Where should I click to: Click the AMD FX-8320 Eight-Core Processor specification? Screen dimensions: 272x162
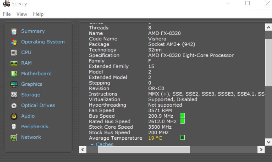click(191, 56)
